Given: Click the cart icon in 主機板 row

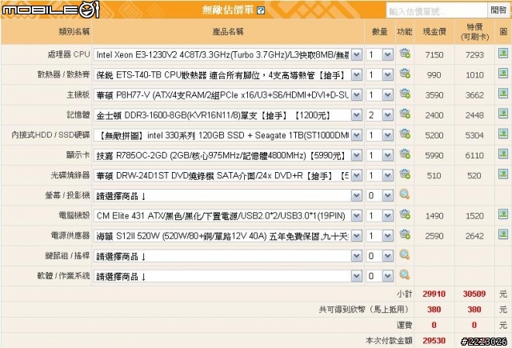Looking at the screenshot, I should [405, 94].
